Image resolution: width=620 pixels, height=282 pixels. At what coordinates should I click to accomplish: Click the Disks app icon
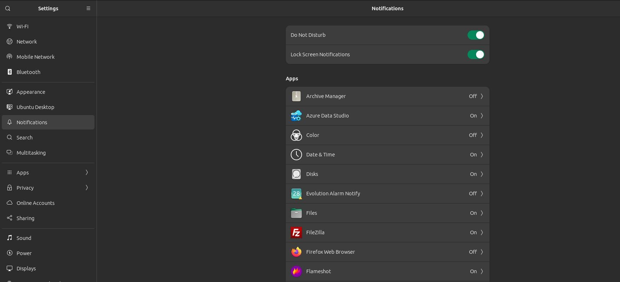tap(296, 174)
